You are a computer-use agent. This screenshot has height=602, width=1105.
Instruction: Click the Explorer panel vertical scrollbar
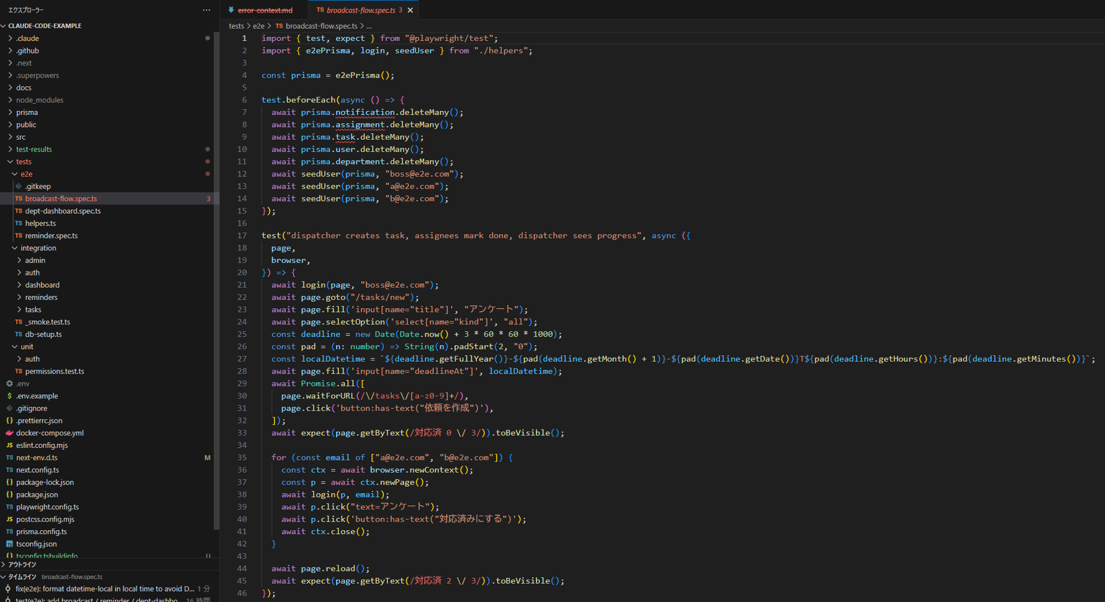point(216,281)
